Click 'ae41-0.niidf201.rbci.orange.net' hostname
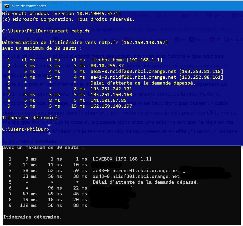The image size is (243, 226). [x=133, y=77]
